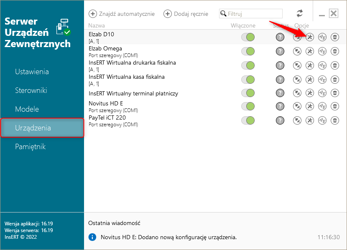Test connection plug for Novitus HD E
The width and height of the screenshot is (347, 250).
(297, 106)
